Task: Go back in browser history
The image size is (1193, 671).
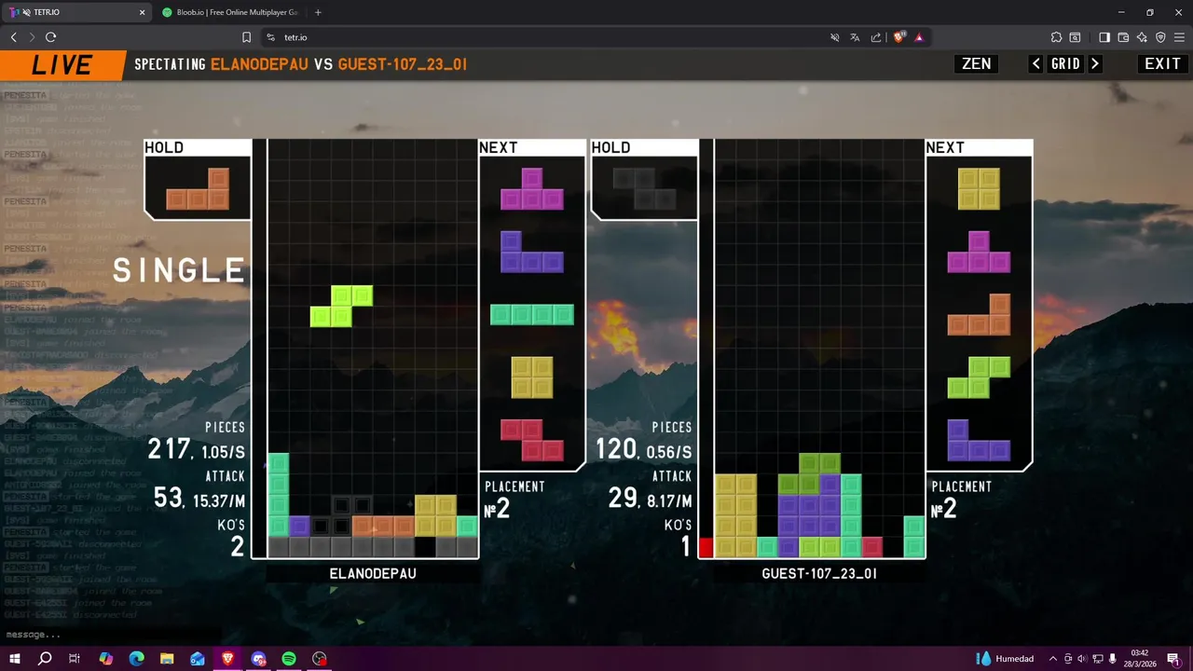Action: 14,37
